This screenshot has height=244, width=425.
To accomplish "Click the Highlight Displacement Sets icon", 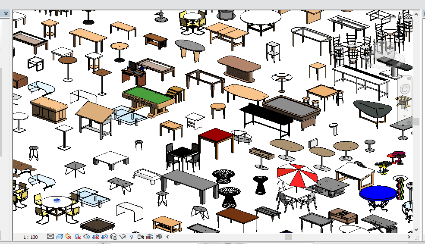I will pos(158,237).
